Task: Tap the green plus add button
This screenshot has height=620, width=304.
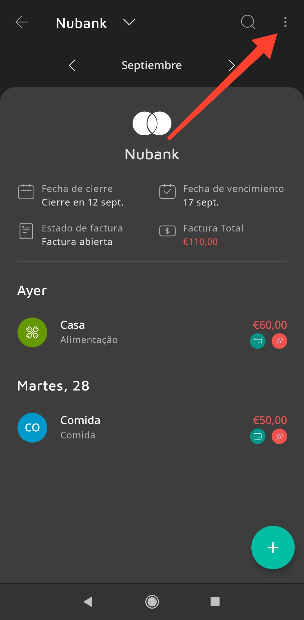Action: (x=273, y=547)
